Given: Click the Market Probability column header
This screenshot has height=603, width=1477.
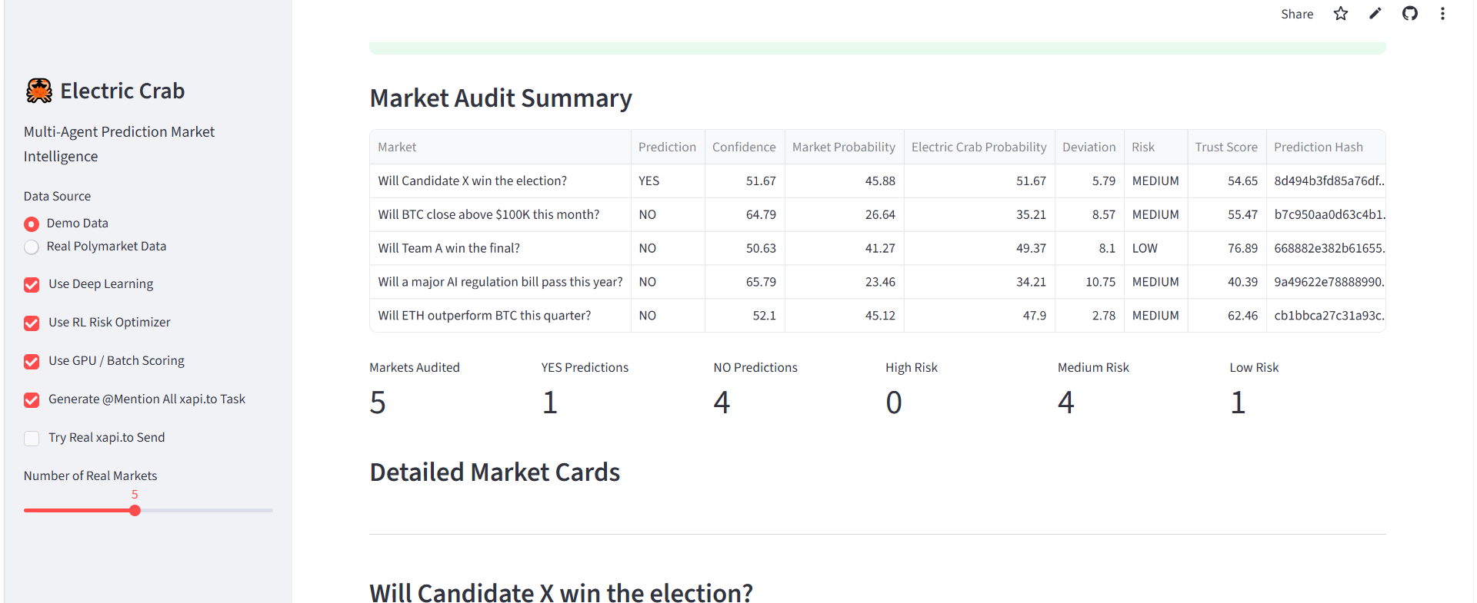Looking at the screenshot, I should click(x=844, y=147).
